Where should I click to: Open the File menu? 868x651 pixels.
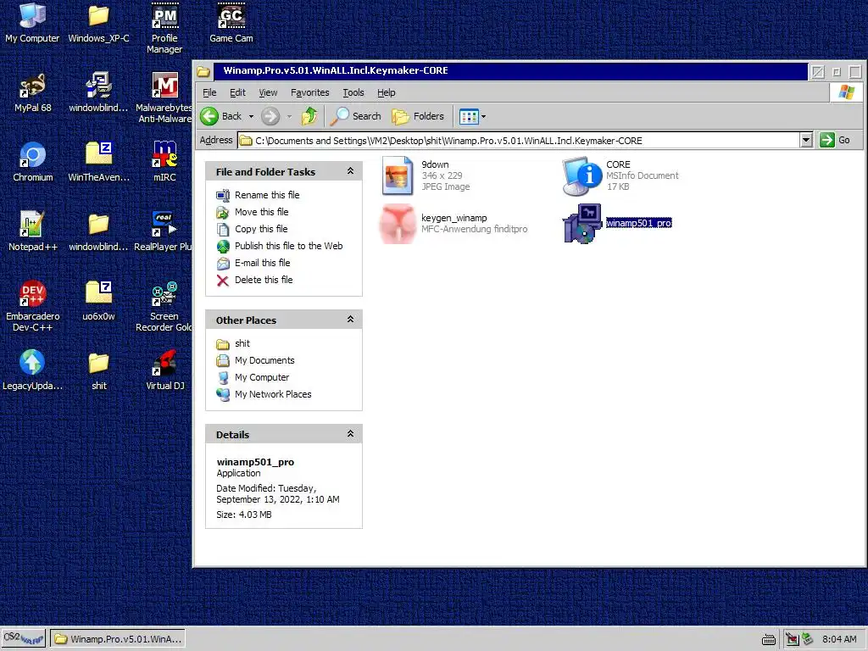(209, 92)
